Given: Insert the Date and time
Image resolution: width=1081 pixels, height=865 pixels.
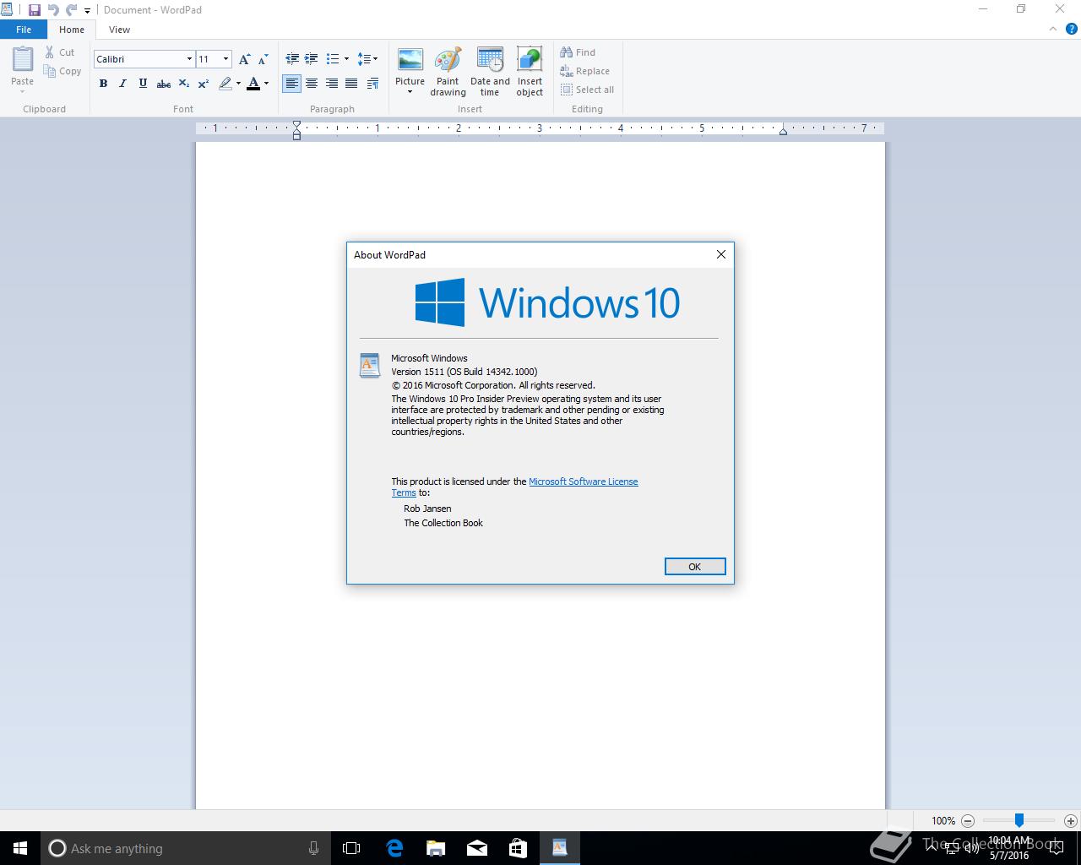Looking at the screenshot, I should coord(490,72).
